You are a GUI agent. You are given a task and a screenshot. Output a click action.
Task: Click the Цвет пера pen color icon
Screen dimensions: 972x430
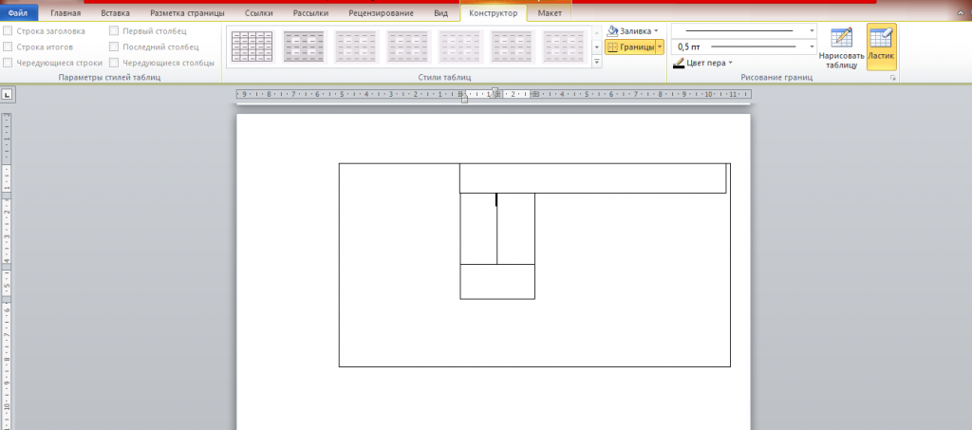click(x=679, y=63)
